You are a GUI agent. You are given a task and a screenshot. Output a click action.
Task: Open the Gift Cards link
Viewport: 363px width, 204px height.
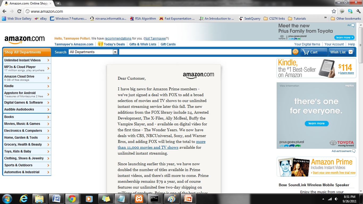coord(168,44)
